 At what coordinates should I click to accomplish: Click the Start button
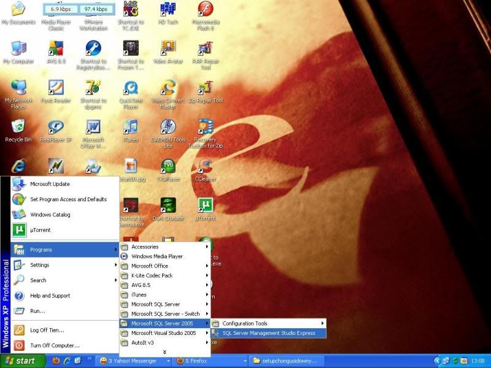coord(23,361)
